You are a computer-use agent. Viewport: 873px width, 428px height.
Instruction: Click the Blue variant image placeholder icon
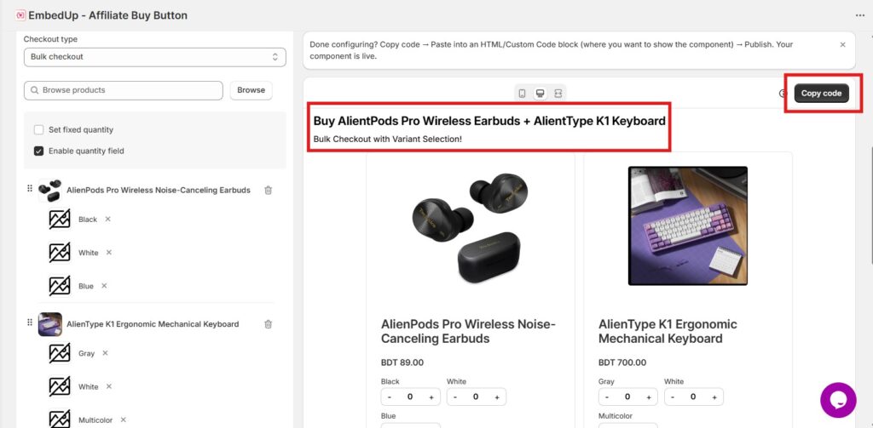point(60,286)
